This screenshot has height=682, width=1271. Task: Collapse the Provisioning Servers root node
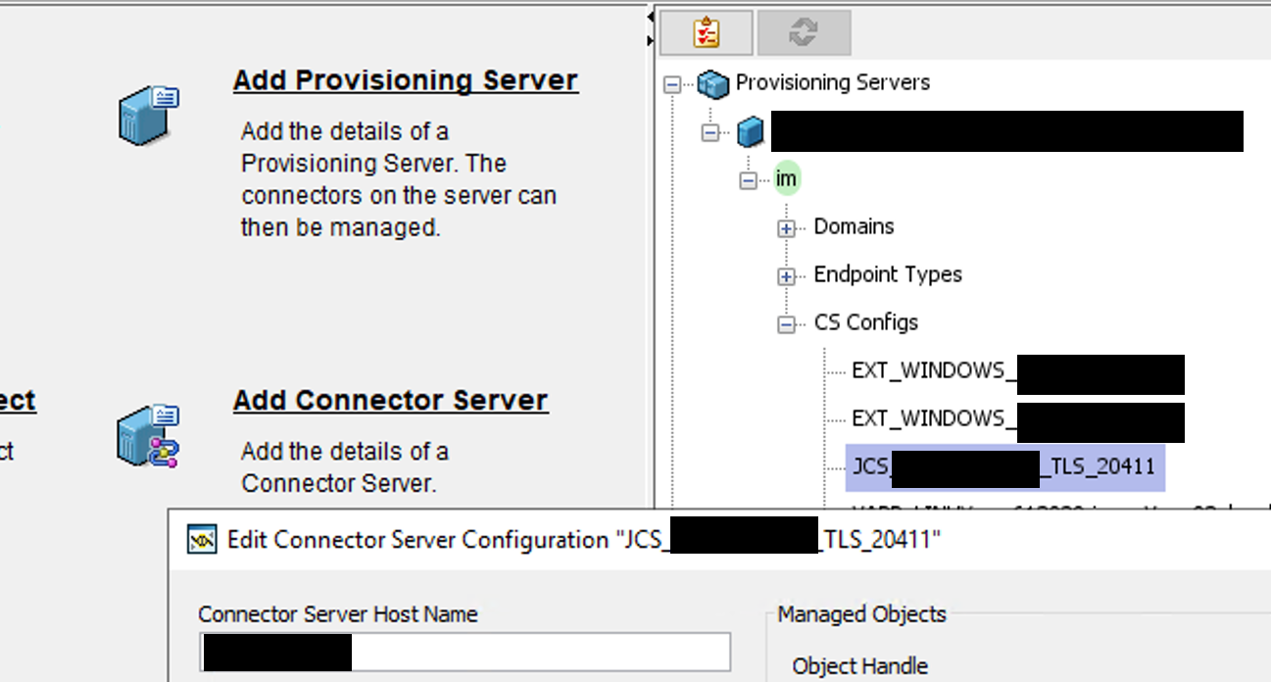[672, 84]
